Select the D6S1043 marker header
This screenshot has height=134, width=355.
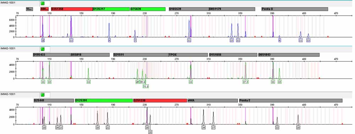289,55
